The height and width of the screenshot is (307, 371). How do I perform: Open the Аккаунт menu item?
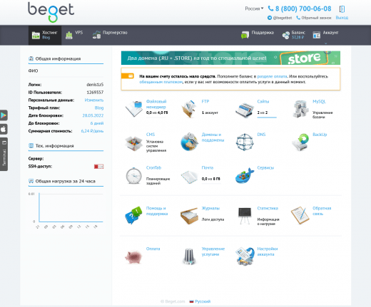coord(325,35)
